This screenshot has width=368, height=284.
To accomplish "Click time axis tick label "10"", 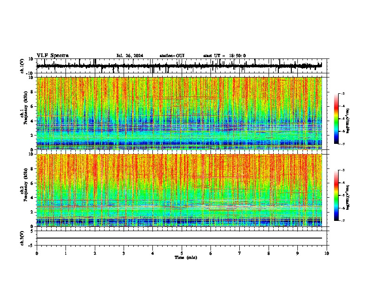I will [327, 253].
